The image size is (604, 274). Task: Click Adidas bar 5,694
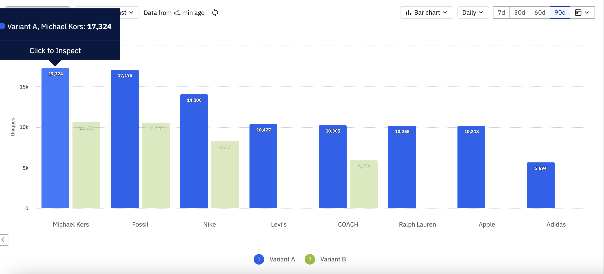[x=541, y=185]
